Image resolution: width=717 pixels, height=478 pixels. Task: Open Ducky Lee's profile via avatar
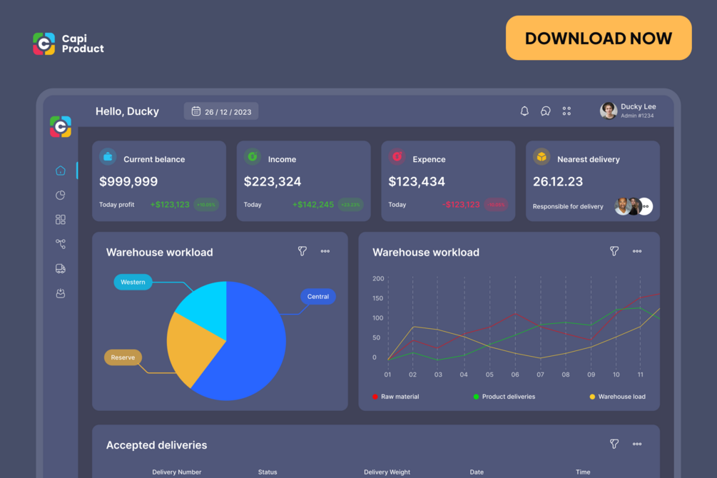608,111
